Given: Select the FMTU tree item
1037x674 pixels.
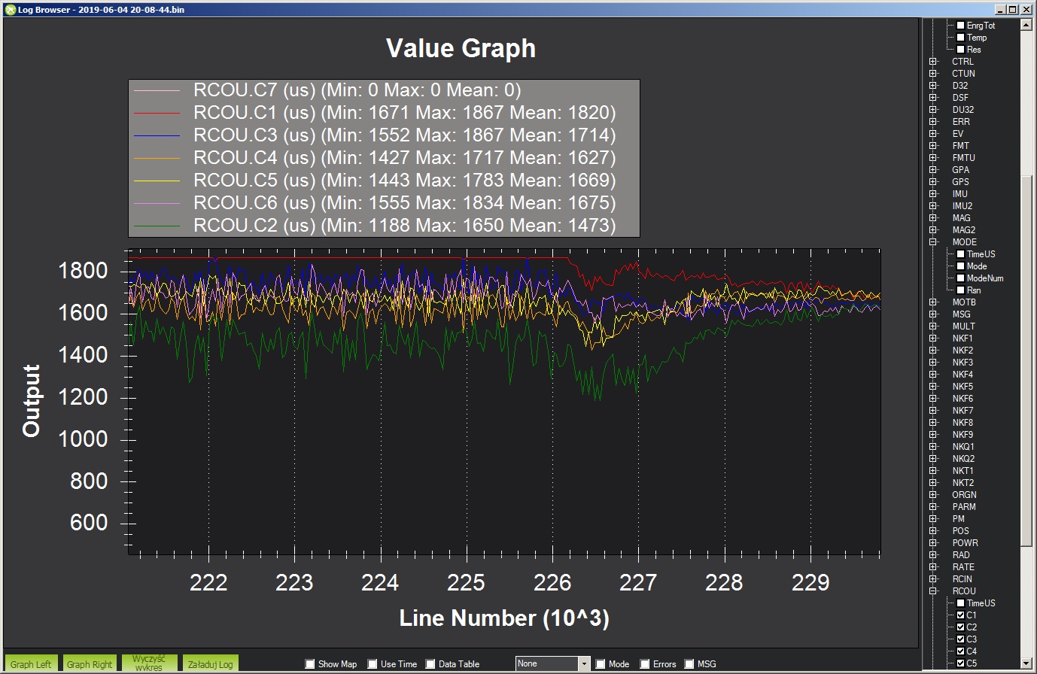Looking at the screenshot, I should coord(963,157).
